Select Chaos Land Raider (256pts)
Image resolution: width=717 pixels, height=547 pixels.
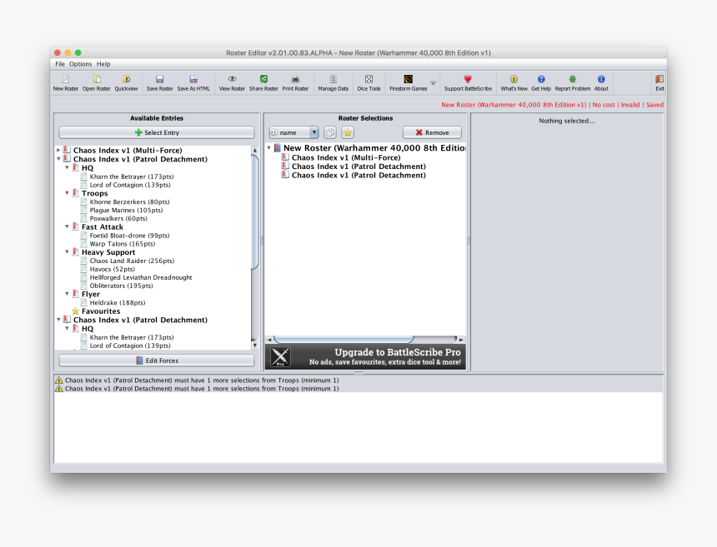[132, 261]
